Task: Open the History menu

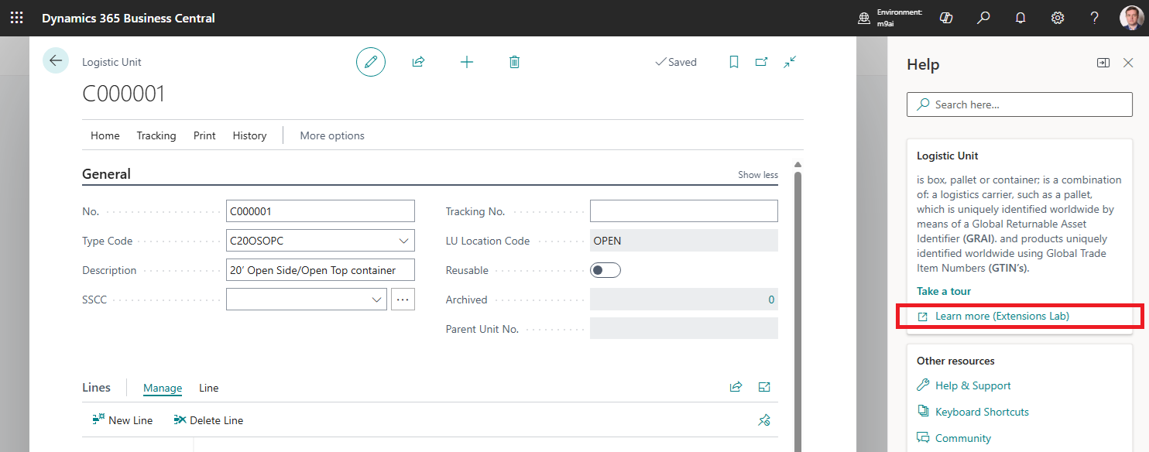Action: [249, 135]
